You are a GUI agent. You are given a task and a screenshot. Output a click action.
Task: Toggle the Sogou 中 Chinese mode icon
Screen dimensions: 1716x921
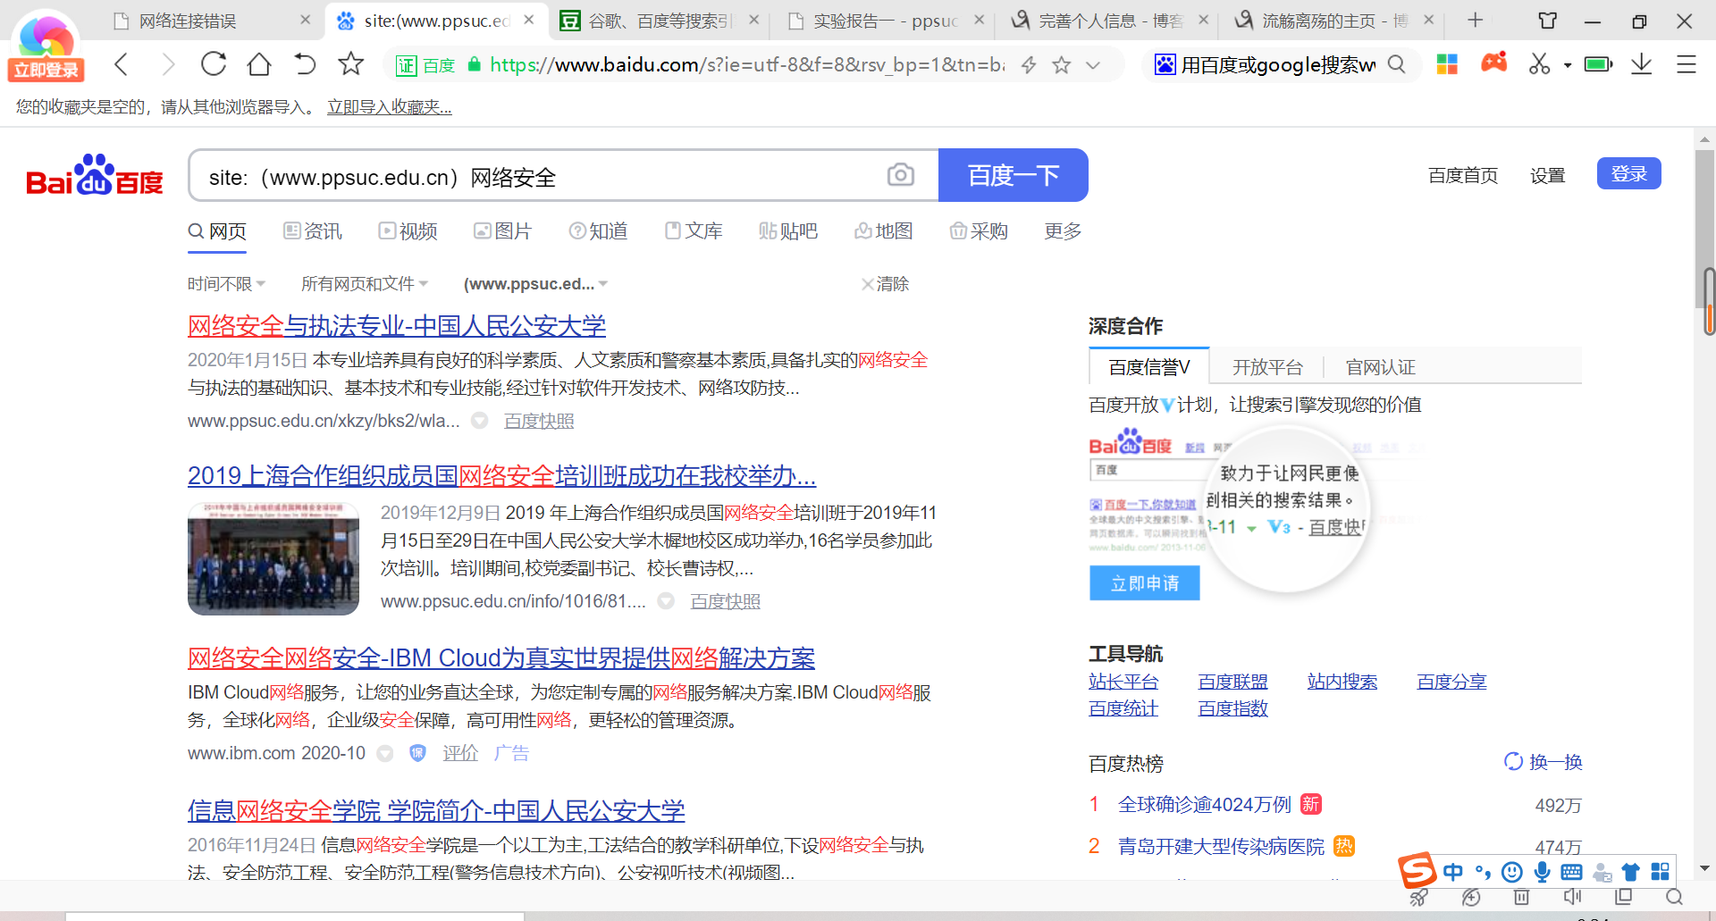[x=1453, y=872]
